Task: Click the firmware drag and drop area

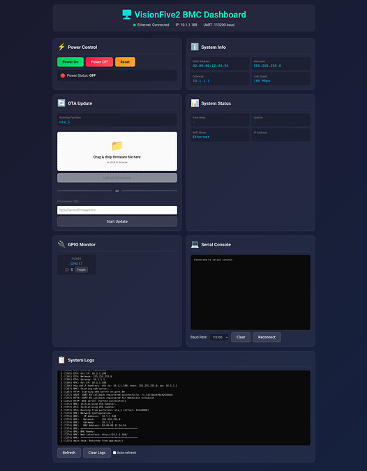Action: pyautogui.click(x=117, y=151)
